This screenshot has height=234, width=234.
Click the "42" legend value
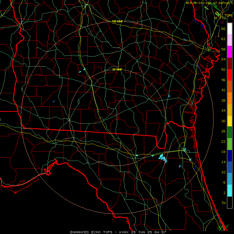(223, 90)
